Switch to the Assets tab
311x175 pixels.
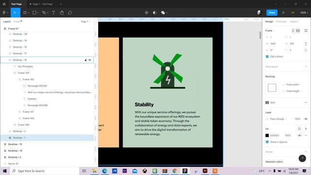(x=17, y=21)
